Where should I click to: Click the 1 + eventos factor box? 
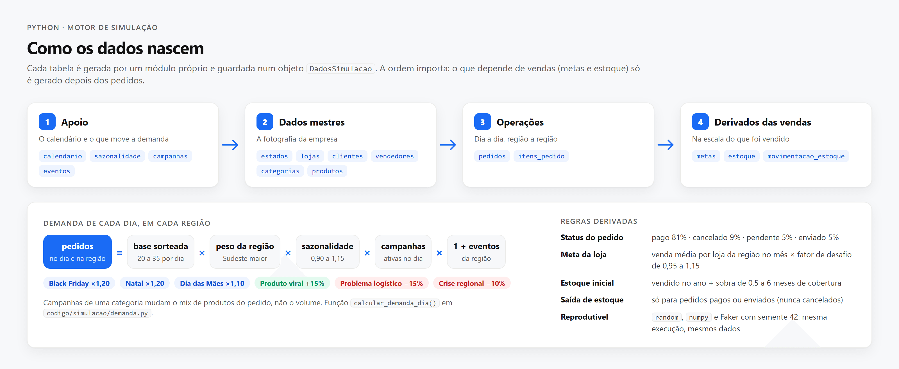[x=476, y=251]
